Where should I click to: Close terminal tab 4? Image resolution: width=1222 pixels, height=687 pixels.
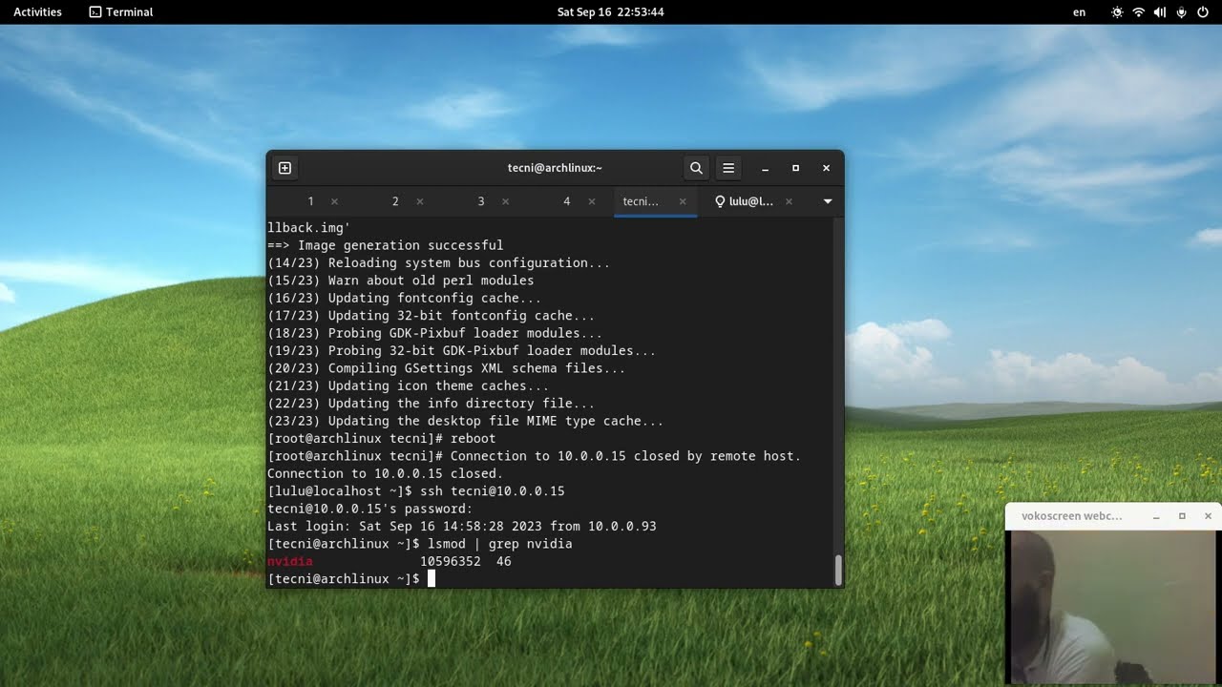pyautogui.click(x=591, y=201)
